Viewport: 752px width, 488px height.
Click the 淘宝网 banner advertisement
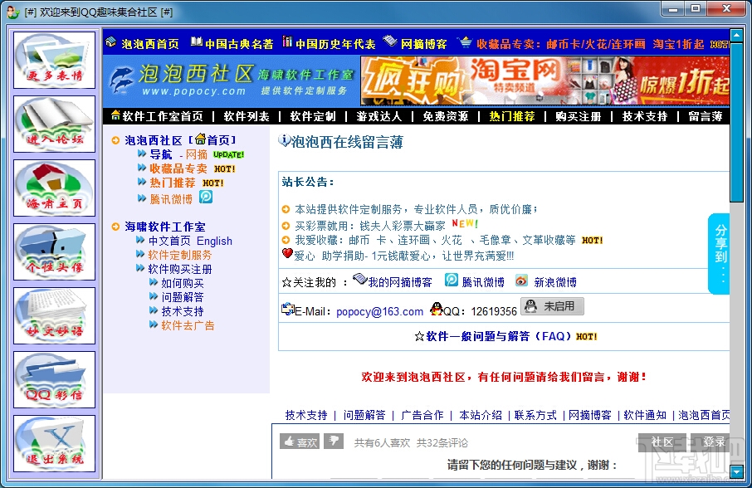[x=544, y=81]
